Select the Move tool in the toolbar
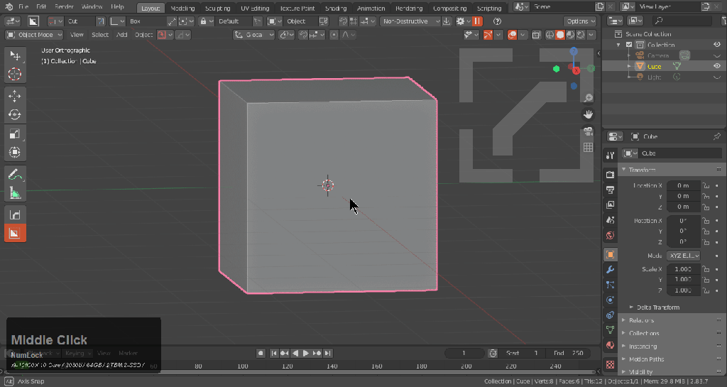727x387 pixels. [14, 96]
